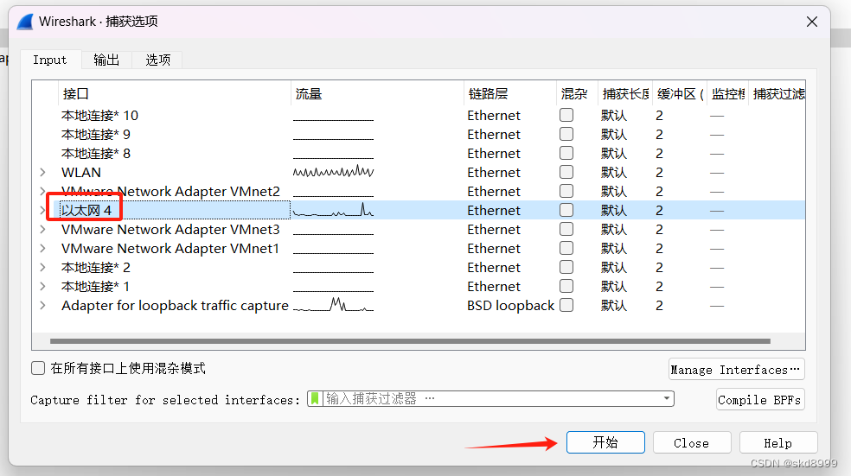Screen dimensions: 851x476
Task: Expand the loopback traffic capture row
Action: click(x=42, y=305)
